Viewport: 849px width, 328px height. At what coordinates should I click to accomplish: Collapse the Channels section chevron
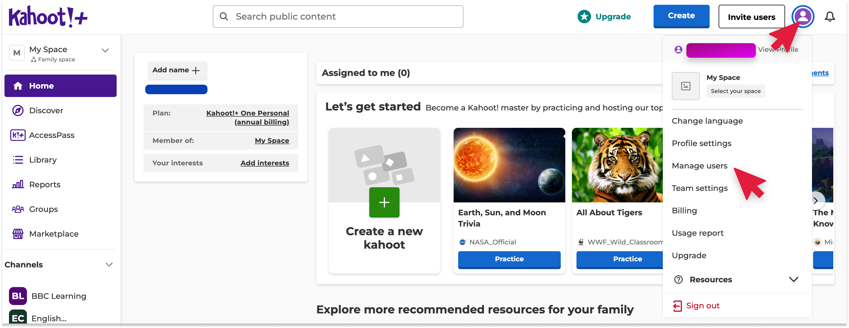tap(109, 265)
